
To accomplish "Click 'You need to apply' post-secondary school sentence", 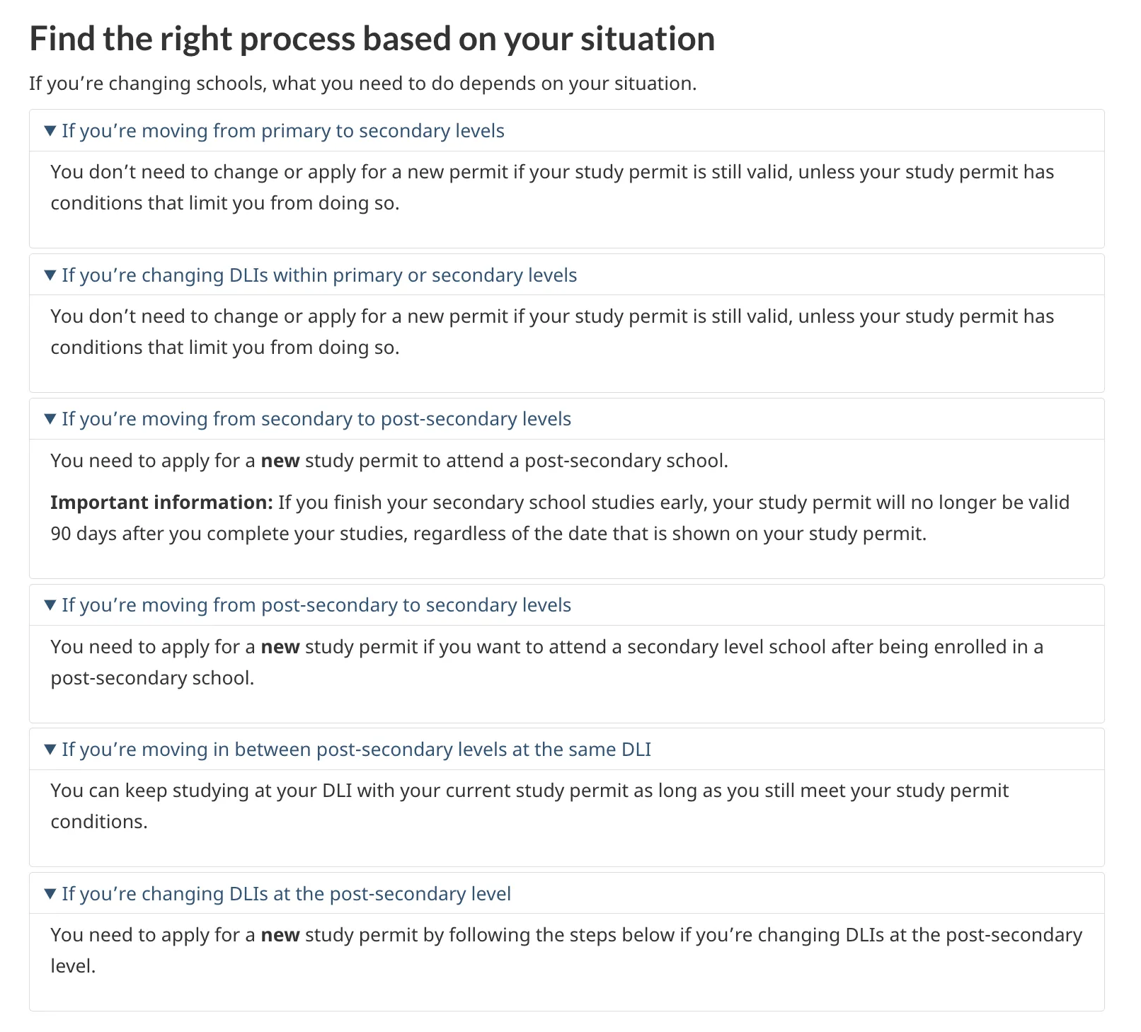I will coord(389,461).
